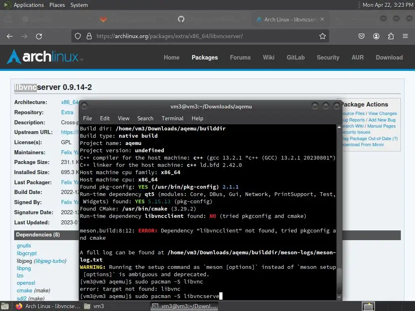Go back using Firefox back arrow
Viewport: 415px width, 311px height.
10,36
